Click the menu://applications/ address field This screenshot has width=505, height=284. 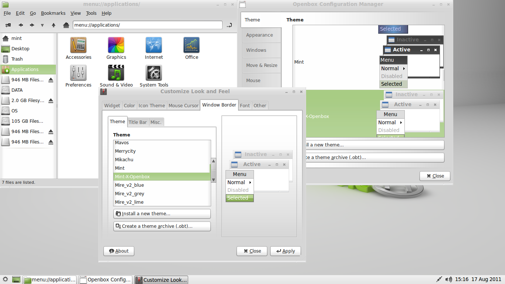(x=147, y=25)
